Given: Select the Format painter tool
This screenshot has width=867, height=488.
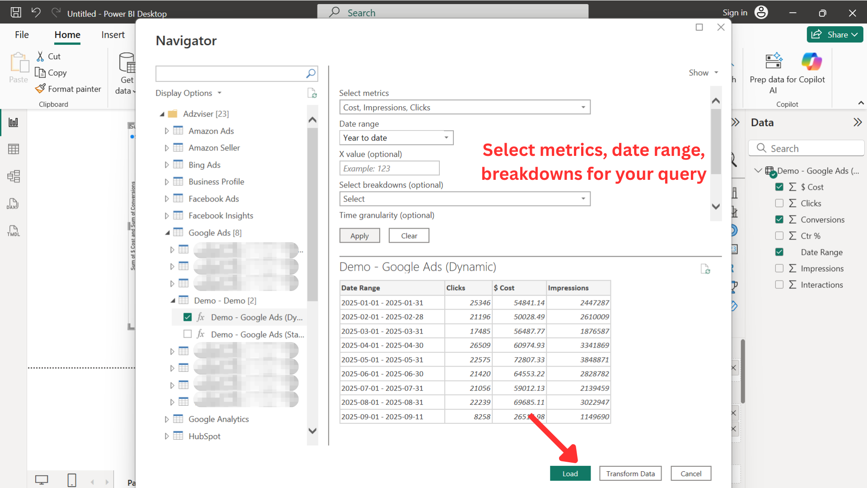Looking at the screenshot, I should point(68,89).
